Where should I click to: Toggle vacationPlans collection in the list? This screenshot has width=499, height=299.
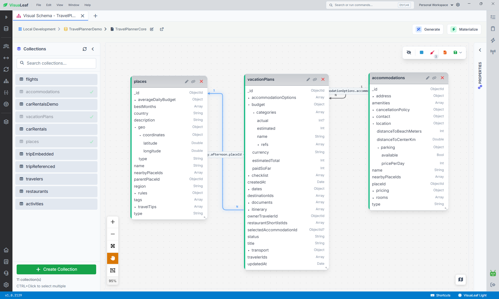click(x=56, y=117)
